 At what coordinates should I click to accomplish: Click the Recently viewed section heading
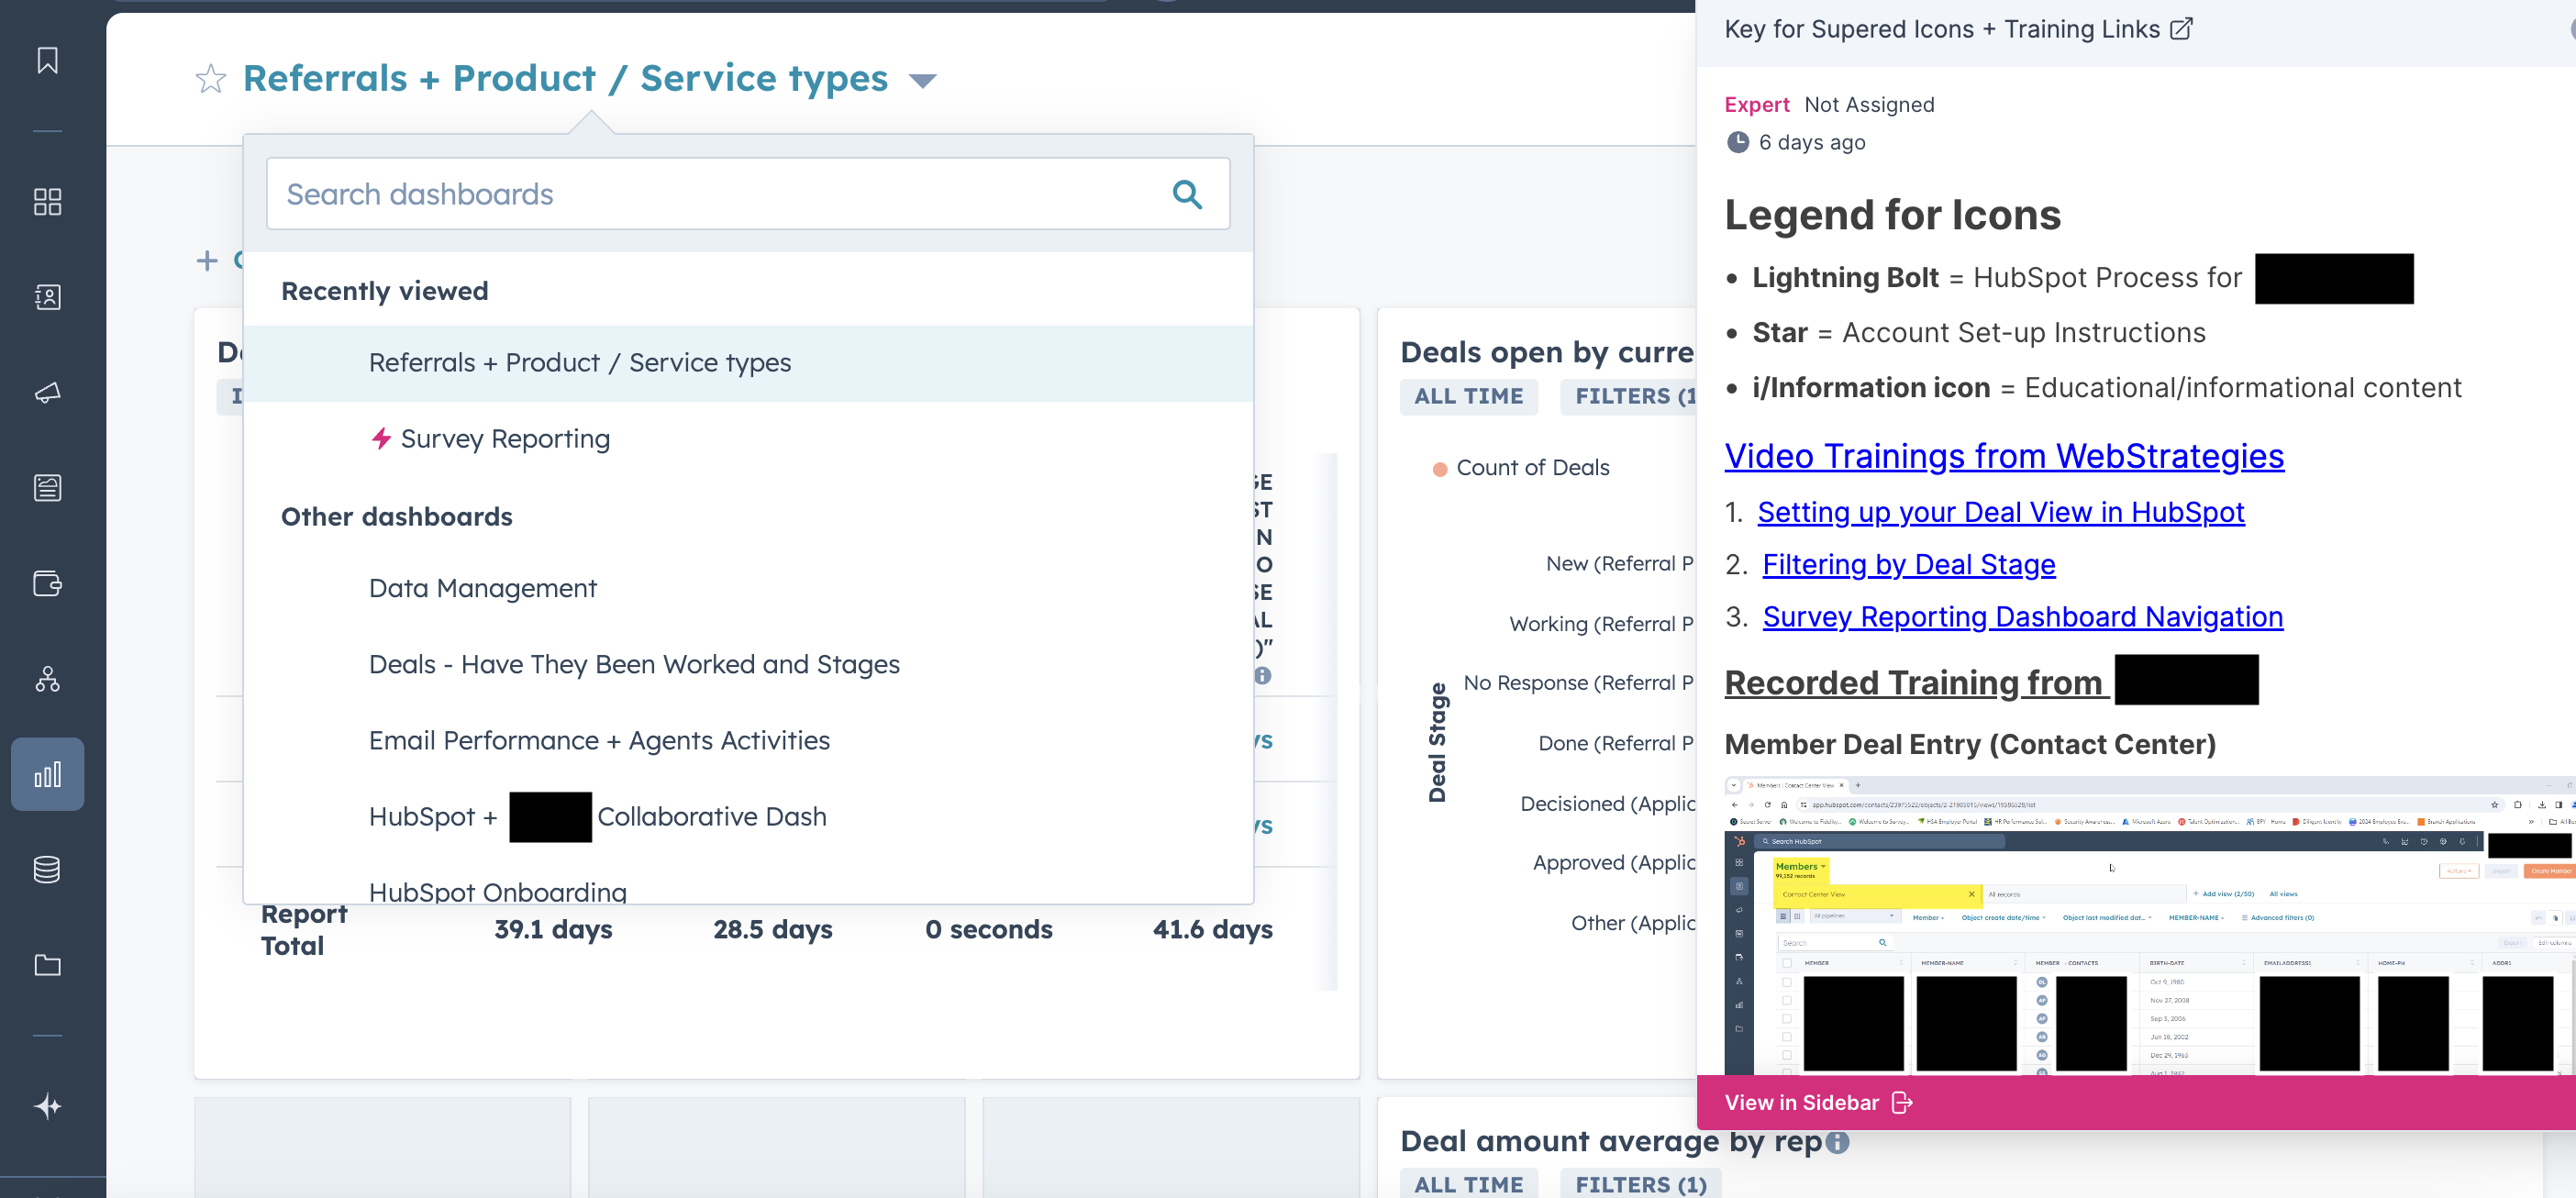point(384,291)
